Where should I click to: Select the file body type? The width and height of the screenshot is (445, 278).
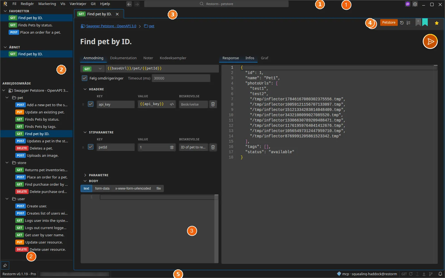pos(159,188)
